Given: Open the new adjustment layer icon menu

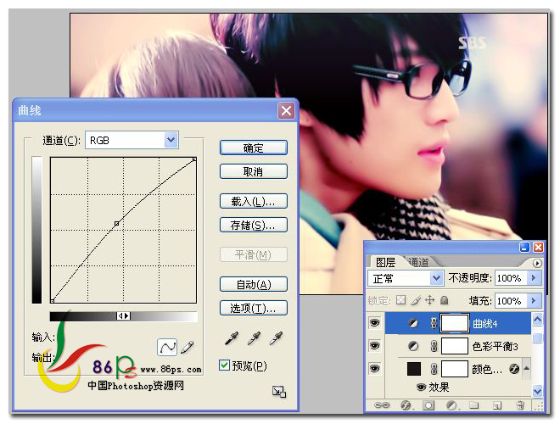Looking at the screenshot, I should [452, 405].
